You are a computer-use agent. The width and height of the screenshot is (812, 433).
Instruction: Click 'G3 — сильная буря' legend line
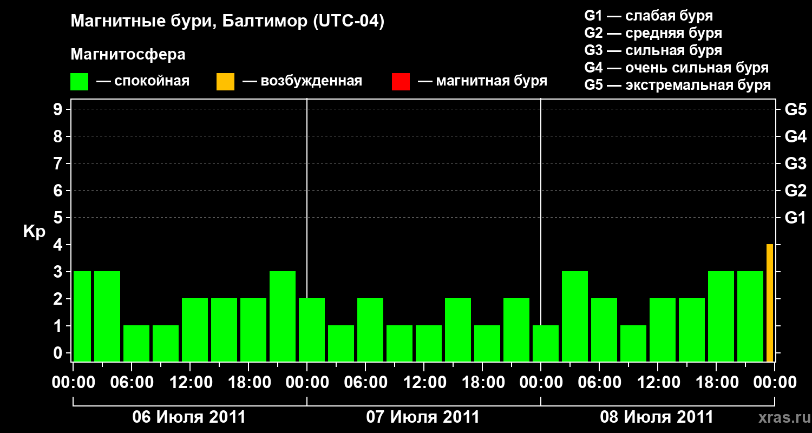[653, 50]
